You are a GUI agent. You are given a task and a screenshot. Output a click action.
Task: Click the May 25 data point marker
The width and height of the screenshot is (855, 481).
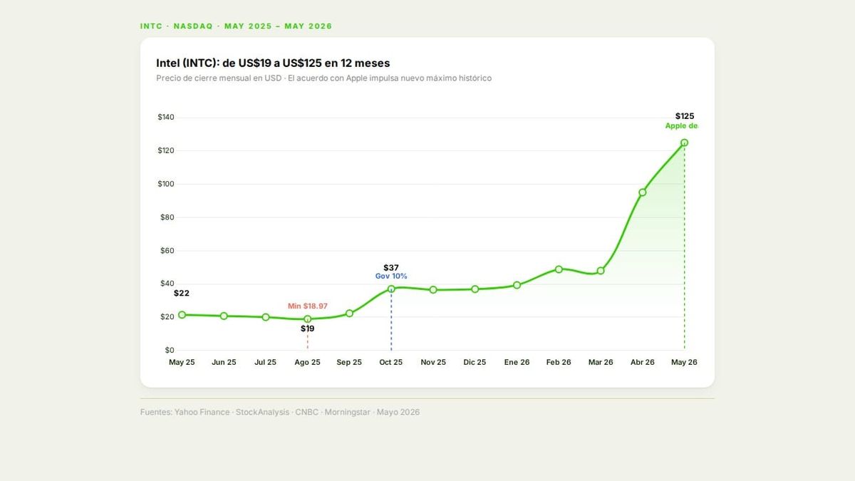tap(182, 314)
